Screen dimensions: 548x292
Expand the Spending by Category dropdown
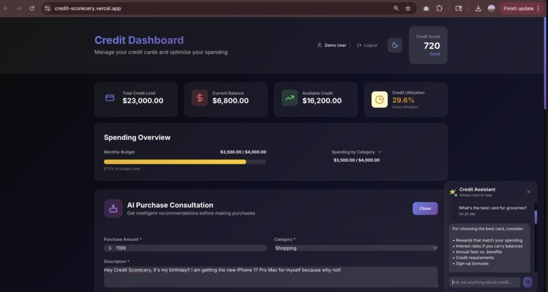click(x=356, y=152)
